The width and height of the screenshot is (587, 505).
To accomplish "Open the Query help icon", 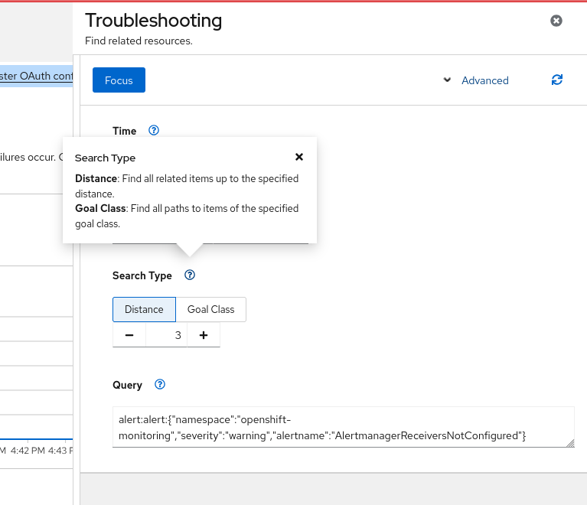I will click(x=160, y=384).
